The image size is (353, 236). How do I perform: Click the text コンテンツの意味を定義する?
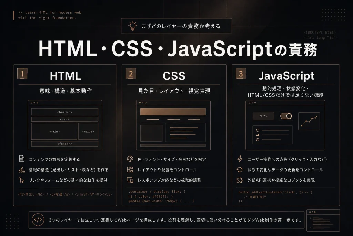[54, 159]
